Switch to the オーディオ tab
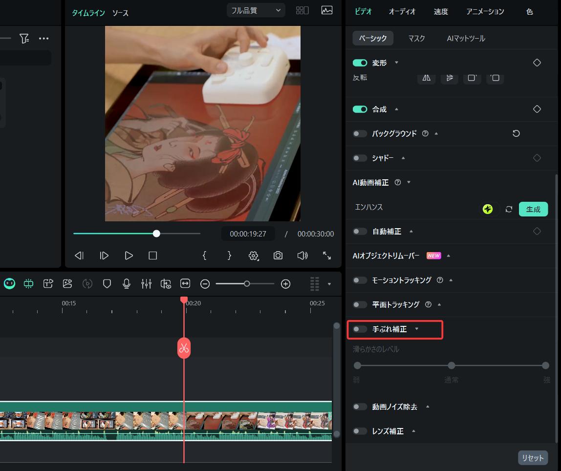Viewport: 561px width, 471px height. [403, 12]
